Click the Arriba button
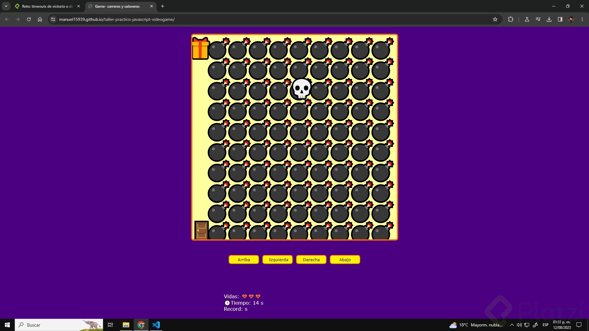Viewport: 589px width, 331px height. pos(244,260)
